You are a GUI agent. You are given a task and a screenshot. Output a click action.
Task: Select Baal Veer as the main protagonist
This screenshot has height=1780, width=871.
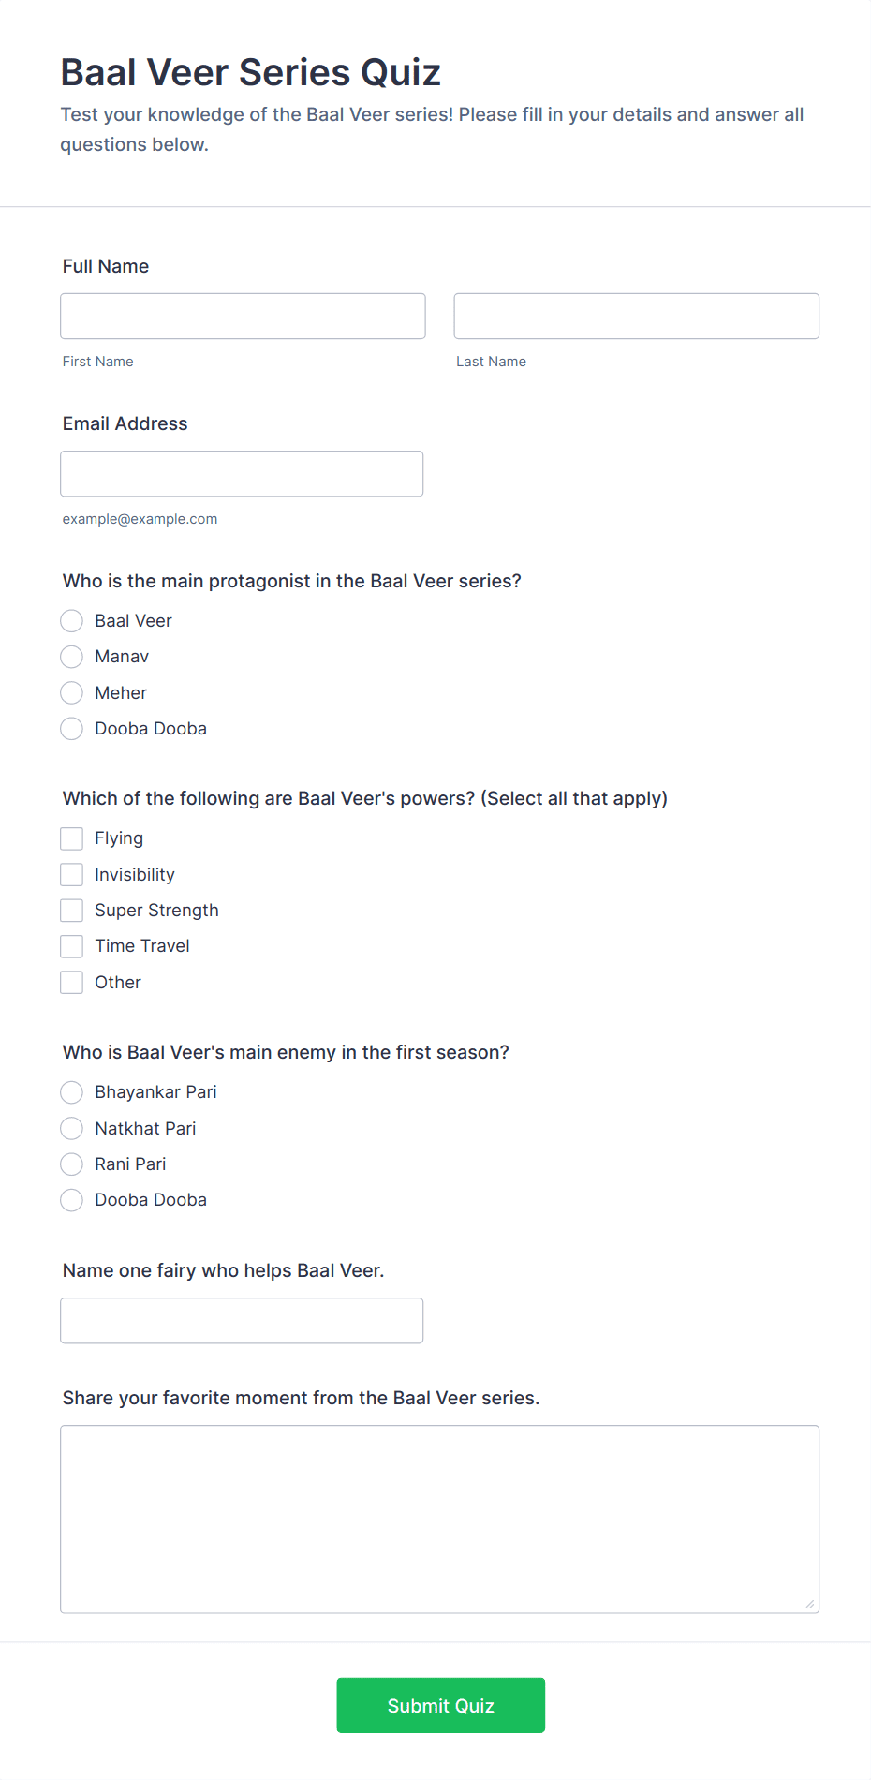click(x=71, y=620)
